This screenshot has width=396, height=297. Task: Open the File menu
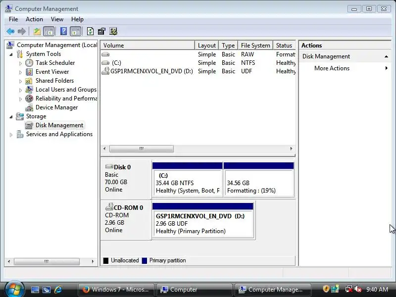point(13,19)
